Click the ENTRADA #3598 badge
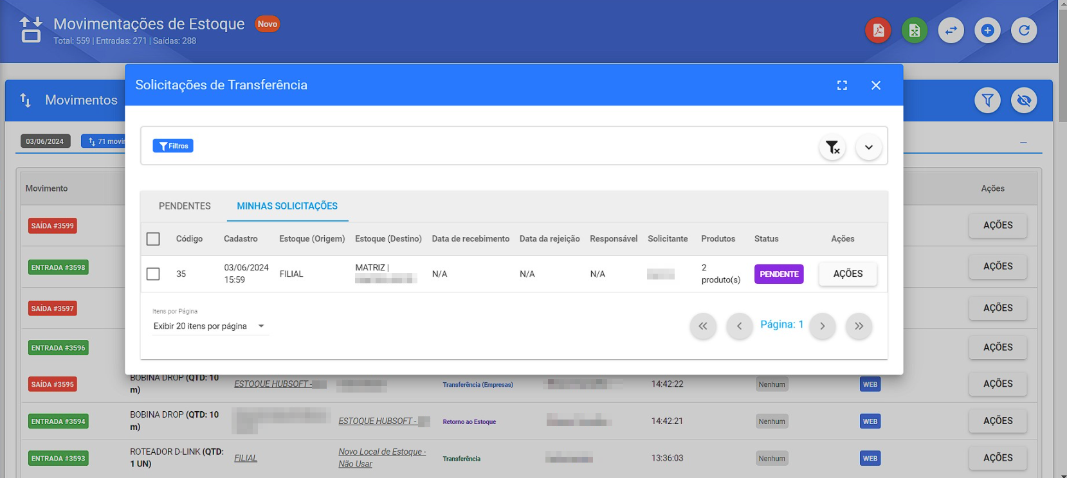Image resolution: width=1067 pixels, height=478 pixels. tap(58, 267)
